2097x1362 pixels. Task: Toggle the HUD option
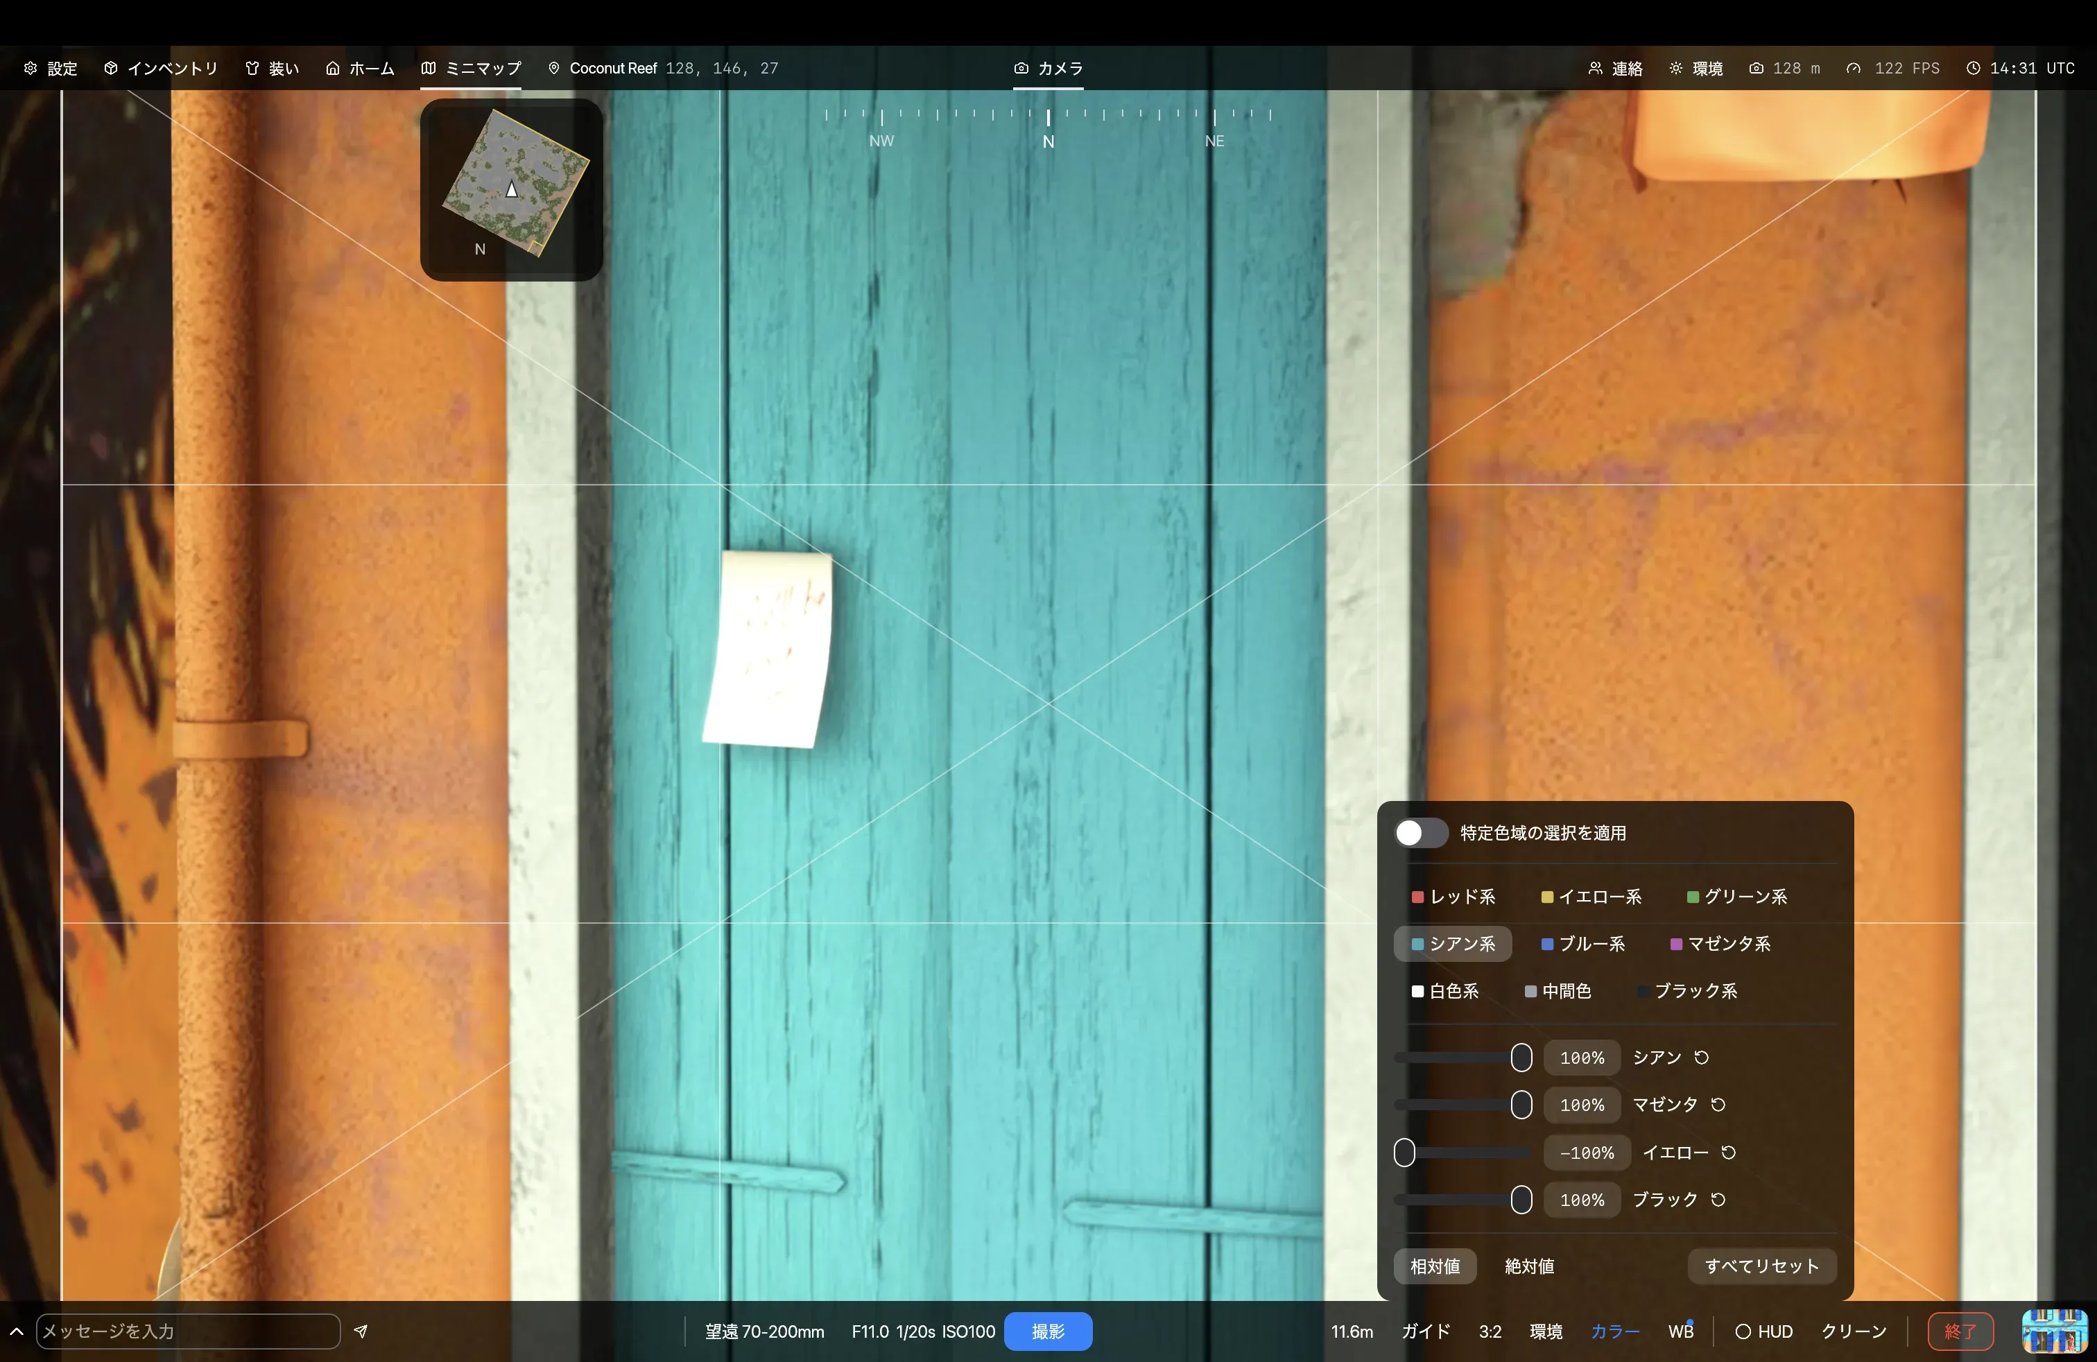[x=1764, y=1331]
